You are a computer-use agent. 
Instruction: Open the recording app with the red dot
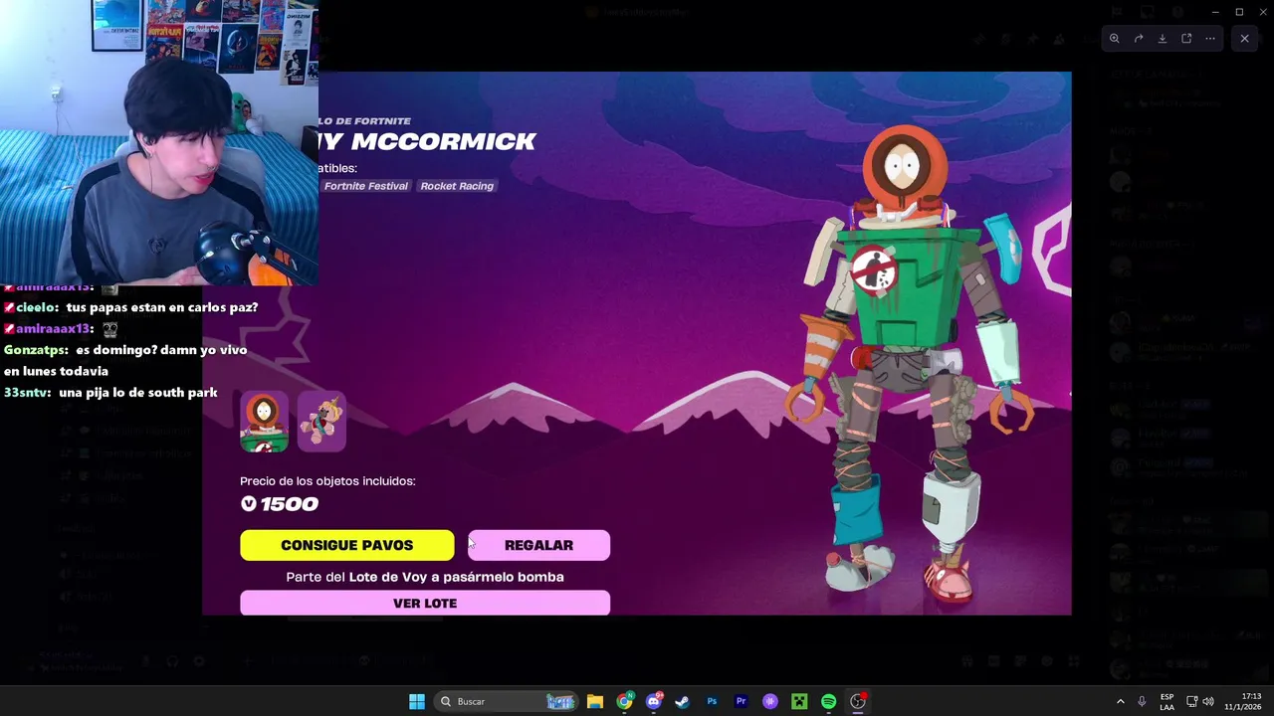pos(858,701)
